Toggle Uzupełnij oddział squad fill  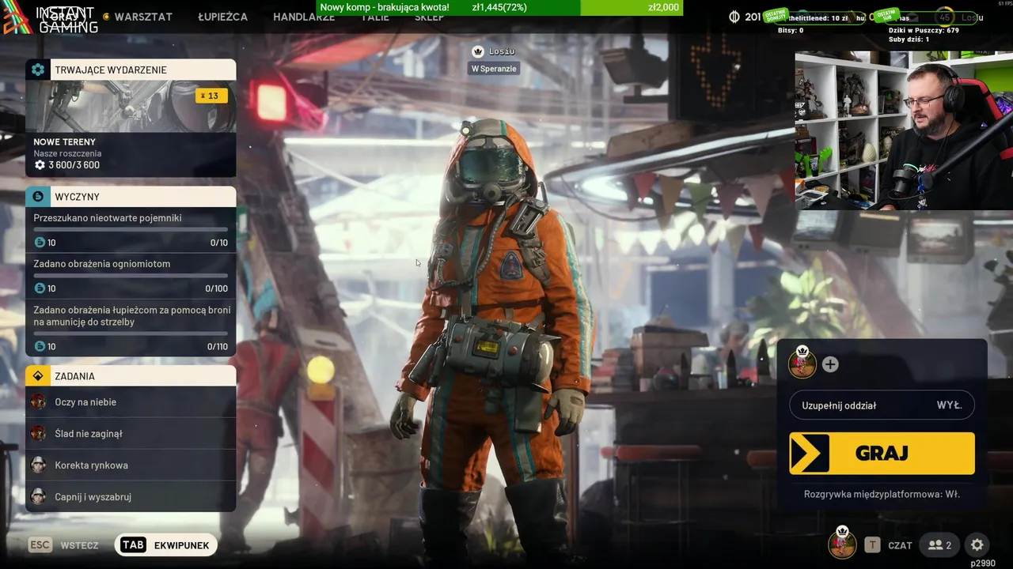pos(882,405)
